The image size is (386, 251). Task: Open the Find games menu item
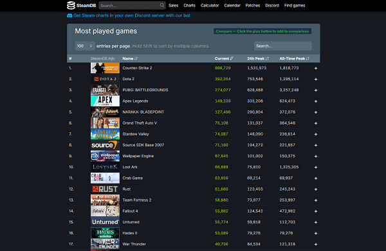point(295,5)
